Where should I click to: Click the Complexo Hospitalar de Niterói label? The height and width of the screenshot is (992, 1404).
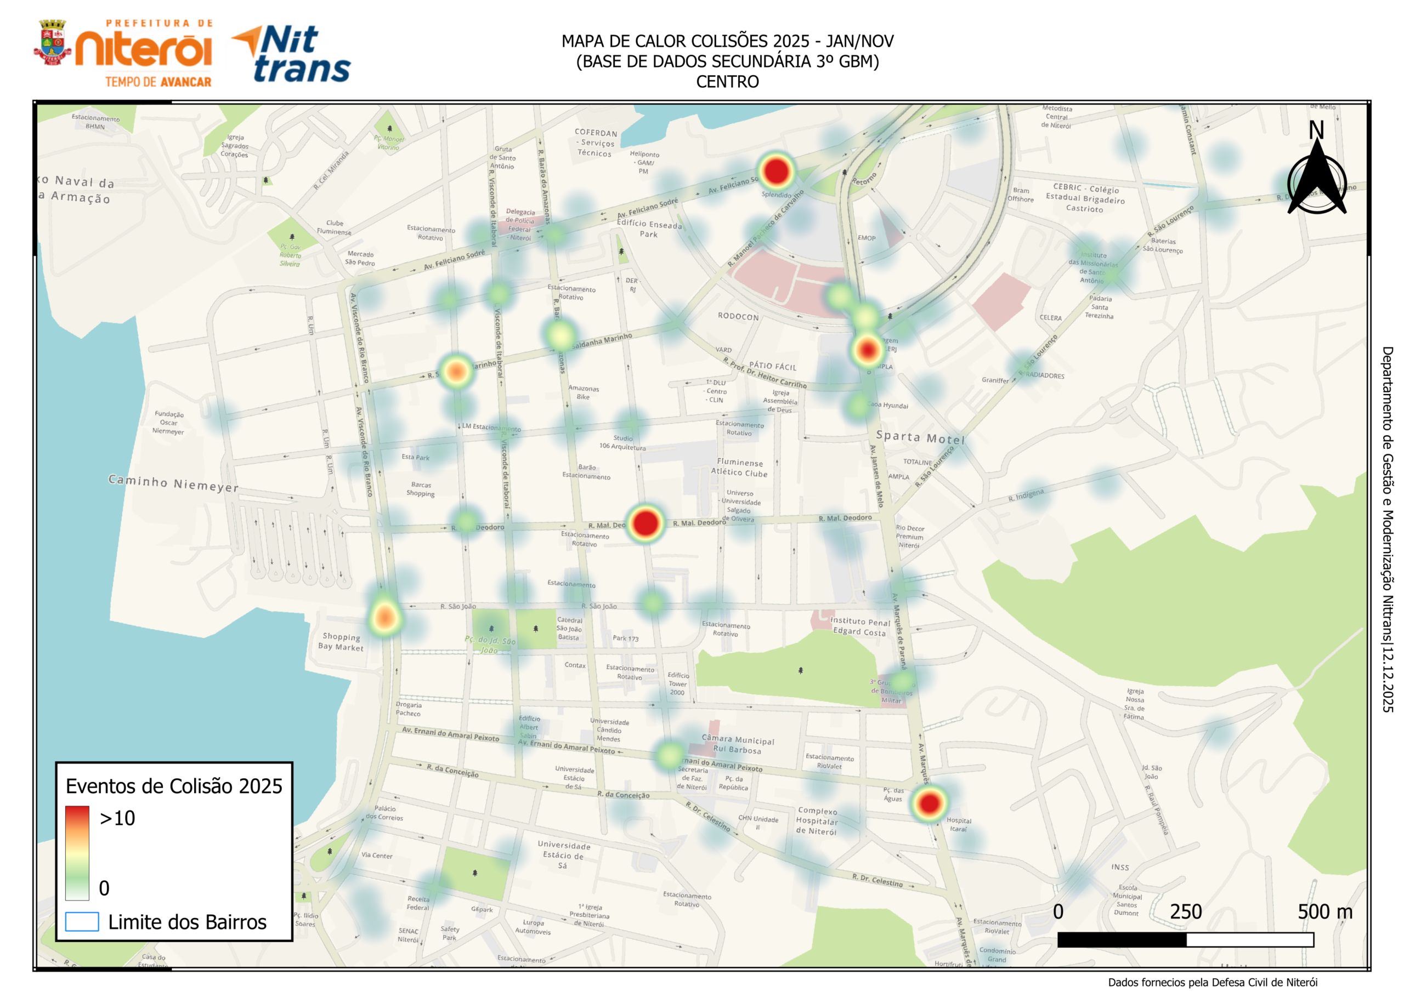tap(817, 821)
